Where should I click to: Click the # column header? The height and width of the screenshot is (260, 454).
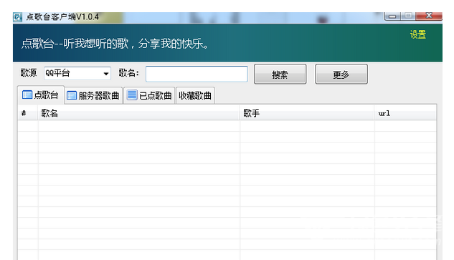[x=28, y=112]
